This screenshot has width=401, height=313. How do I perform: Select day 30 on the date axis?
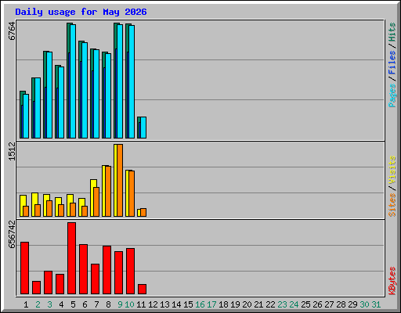pyautogui.click(x=364, y=304)
